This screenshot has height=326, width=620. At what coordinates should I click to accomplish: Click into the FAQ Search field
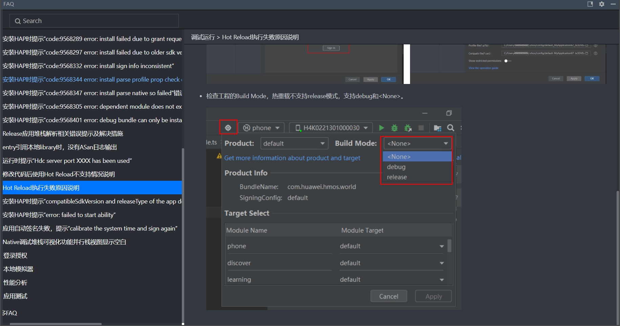[94, 21]
